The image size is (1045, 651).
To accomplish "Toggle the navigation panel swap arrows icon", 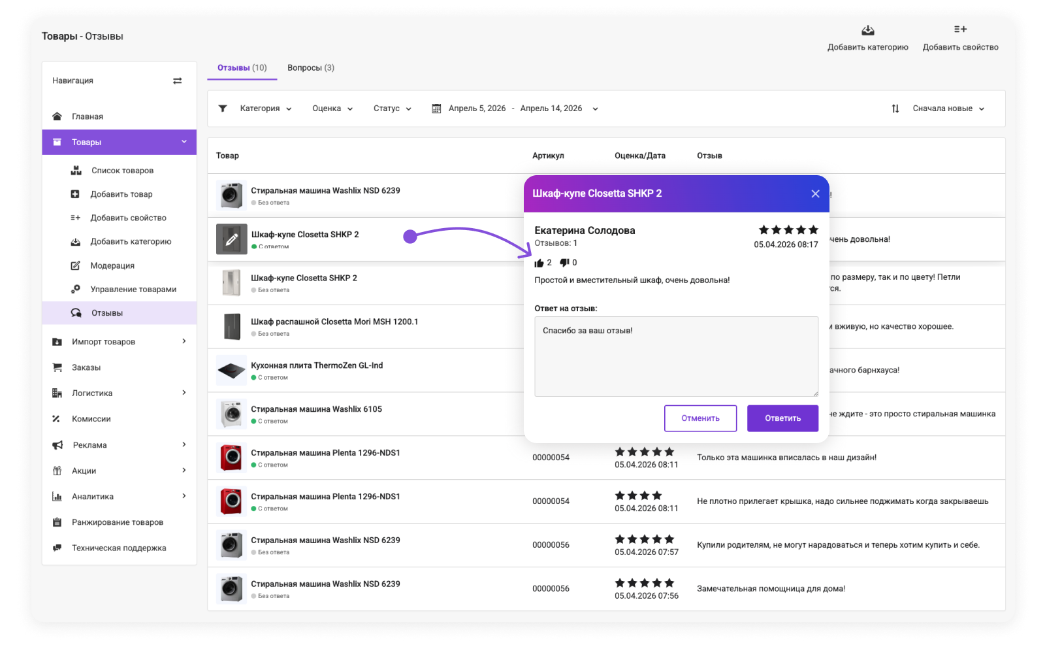I will click(177, 81).
